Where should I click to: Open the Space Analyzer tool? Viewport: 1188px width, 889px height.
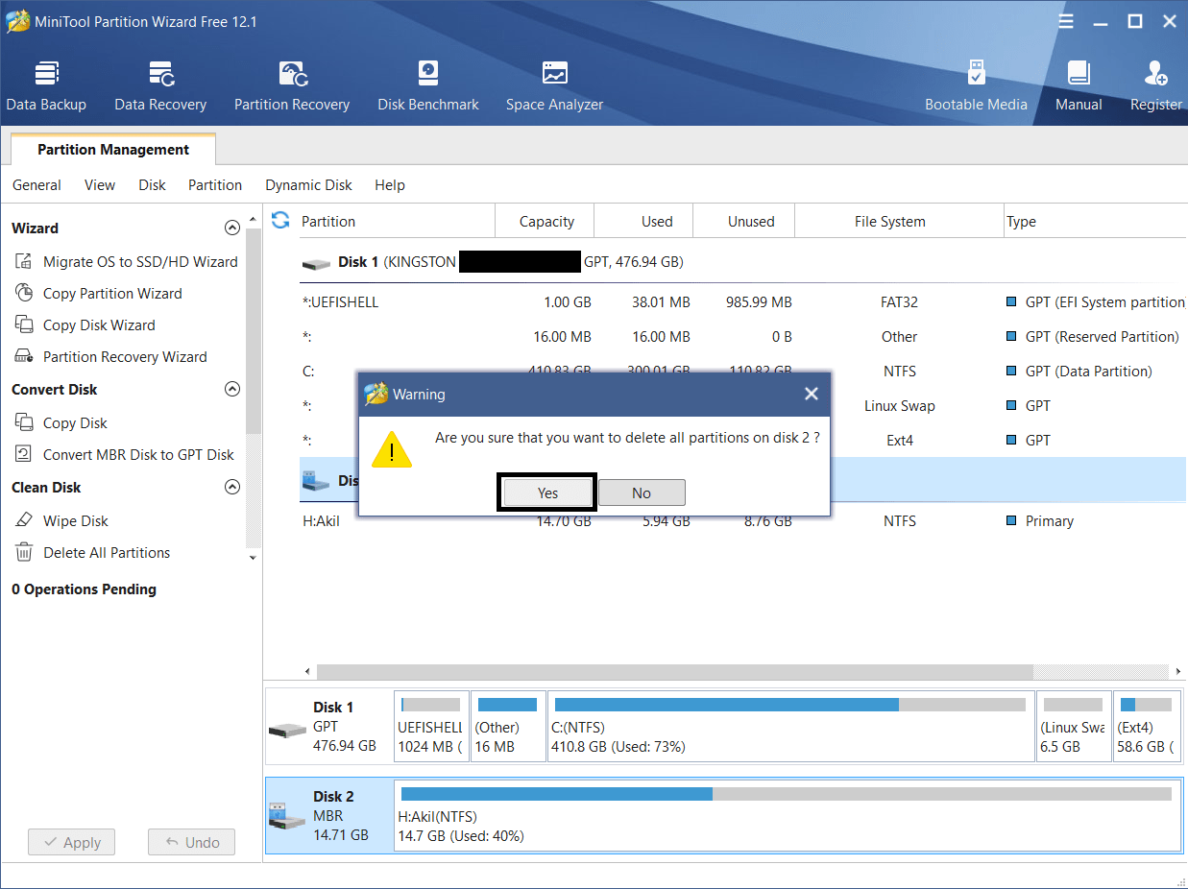[554, 86]
